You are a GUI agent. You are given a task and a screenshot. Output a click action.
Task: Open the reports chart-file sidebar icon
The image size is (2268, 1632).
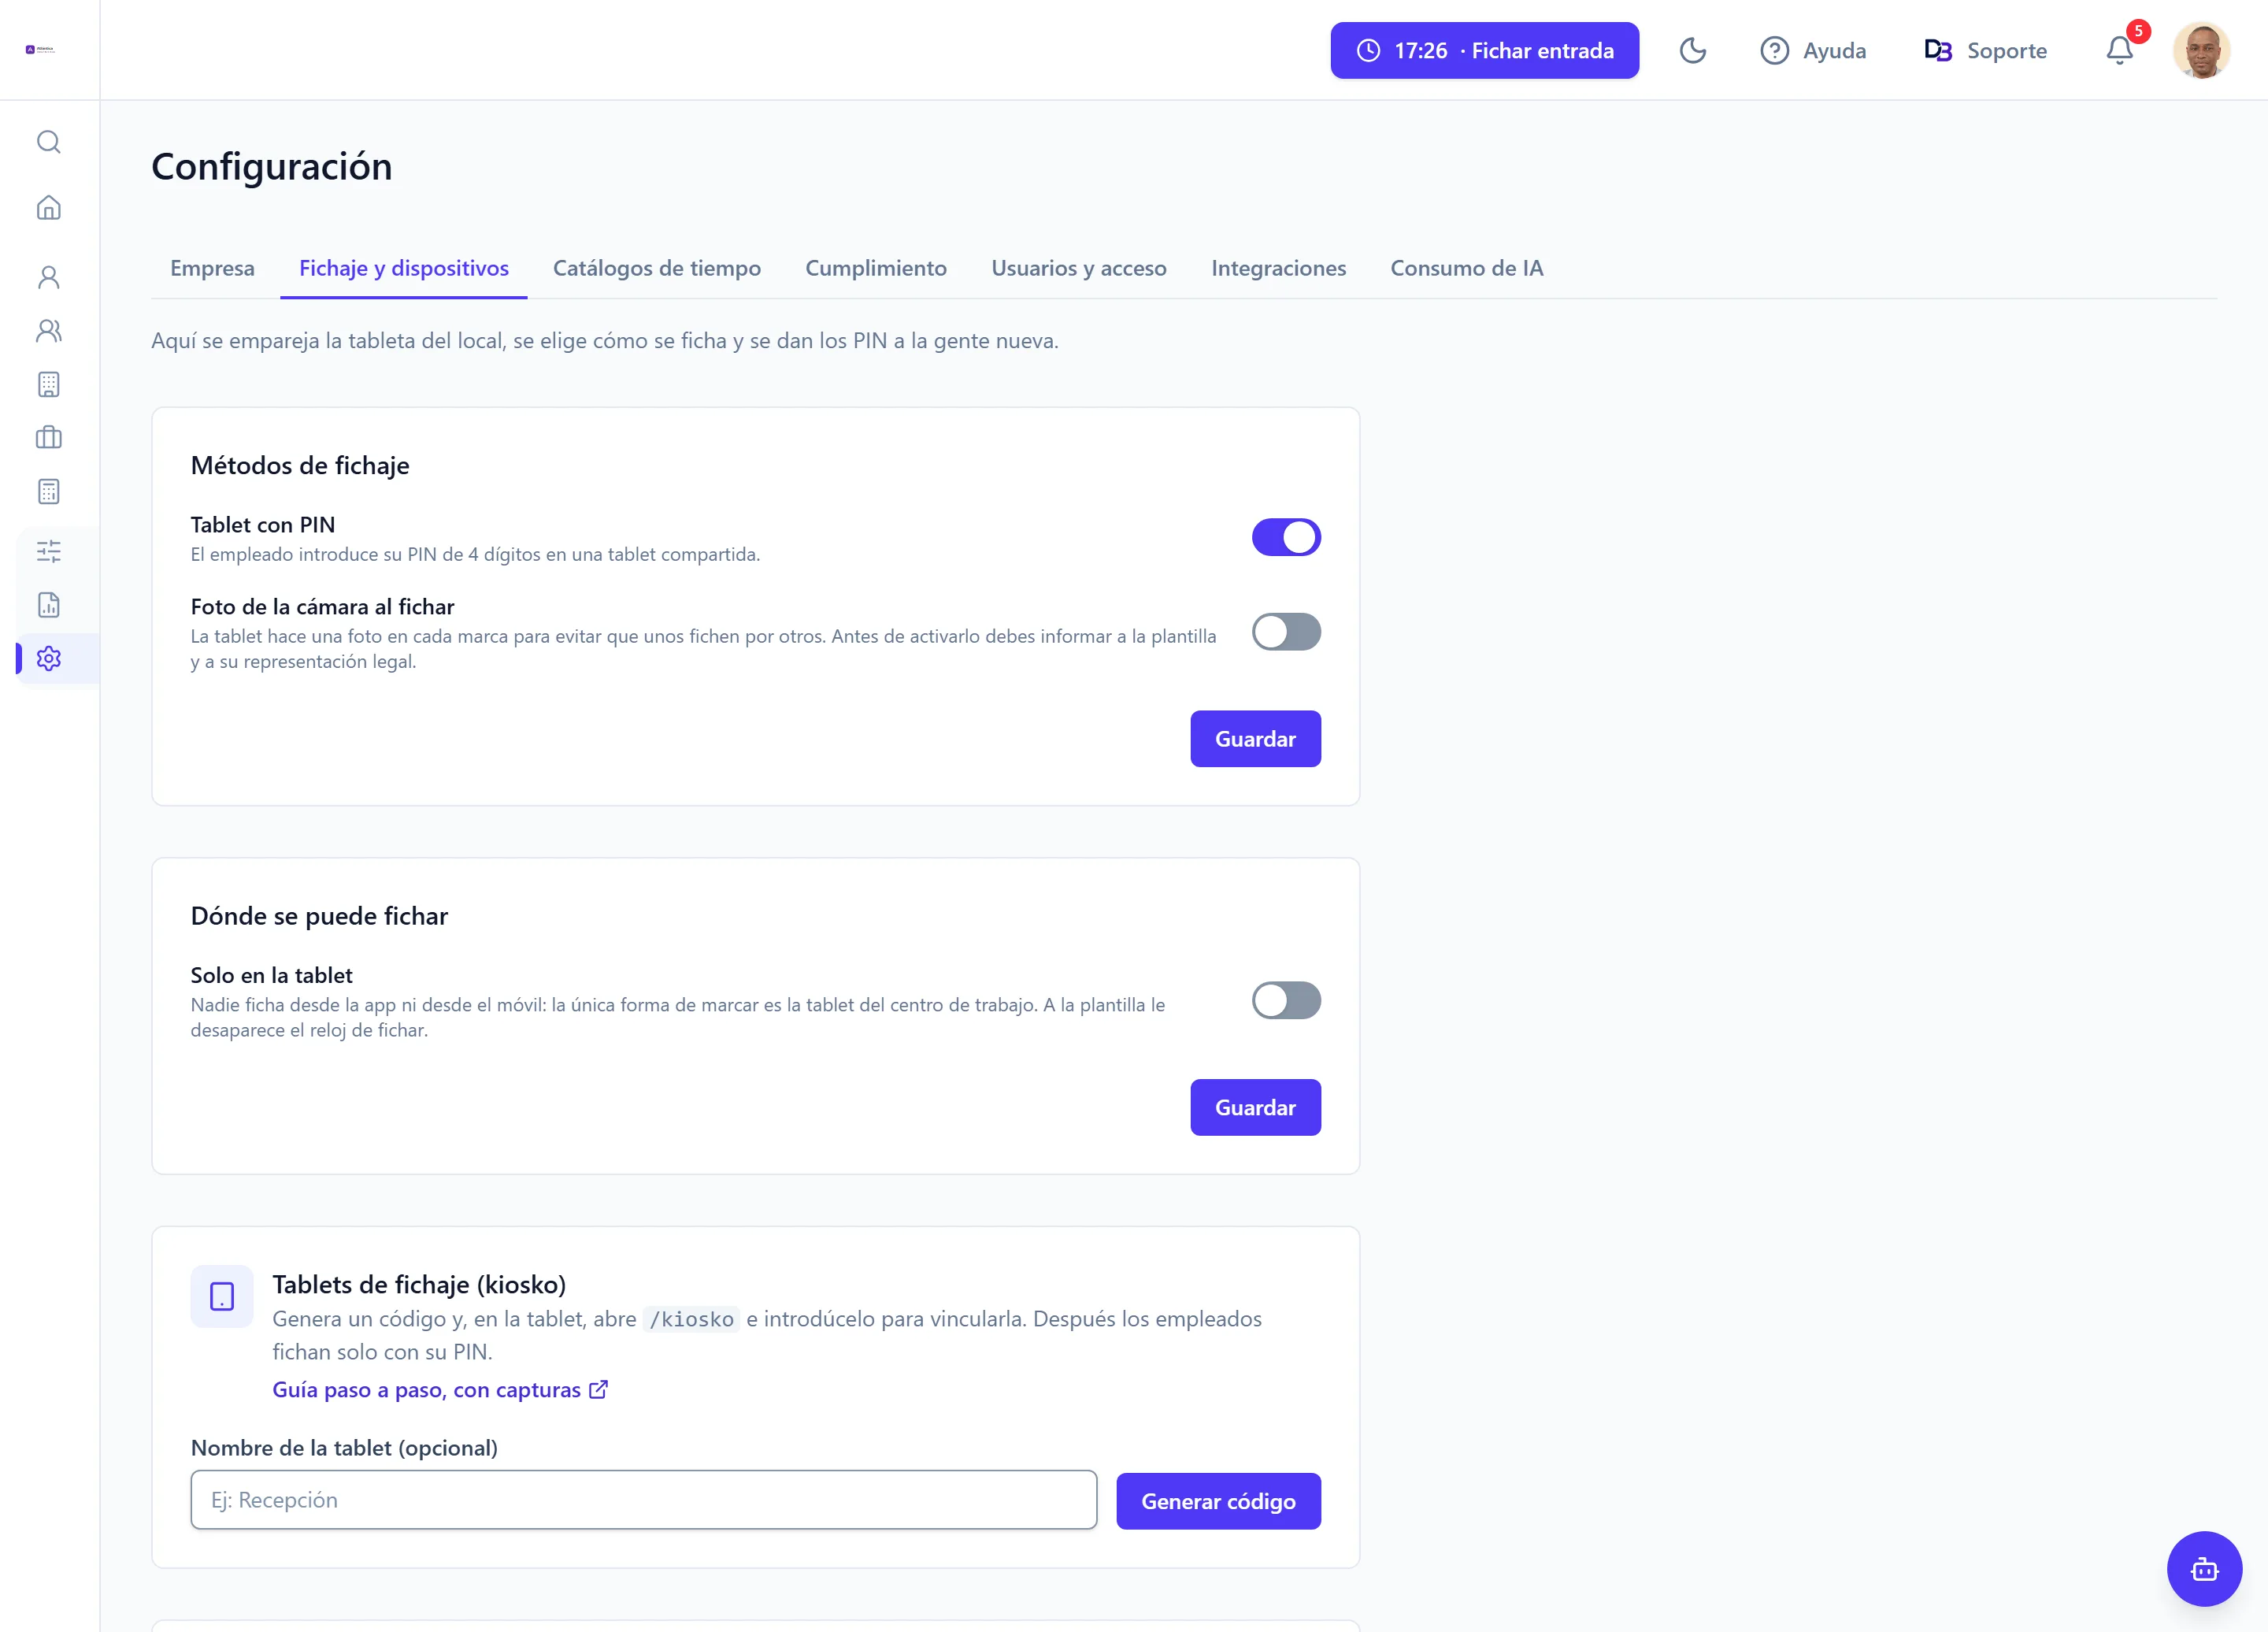point(49,605)
